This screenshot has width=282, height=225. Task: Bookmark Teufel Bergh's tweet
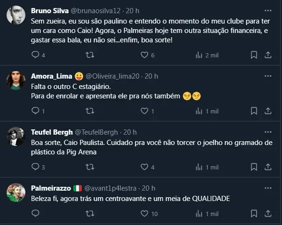pos(254,167)
